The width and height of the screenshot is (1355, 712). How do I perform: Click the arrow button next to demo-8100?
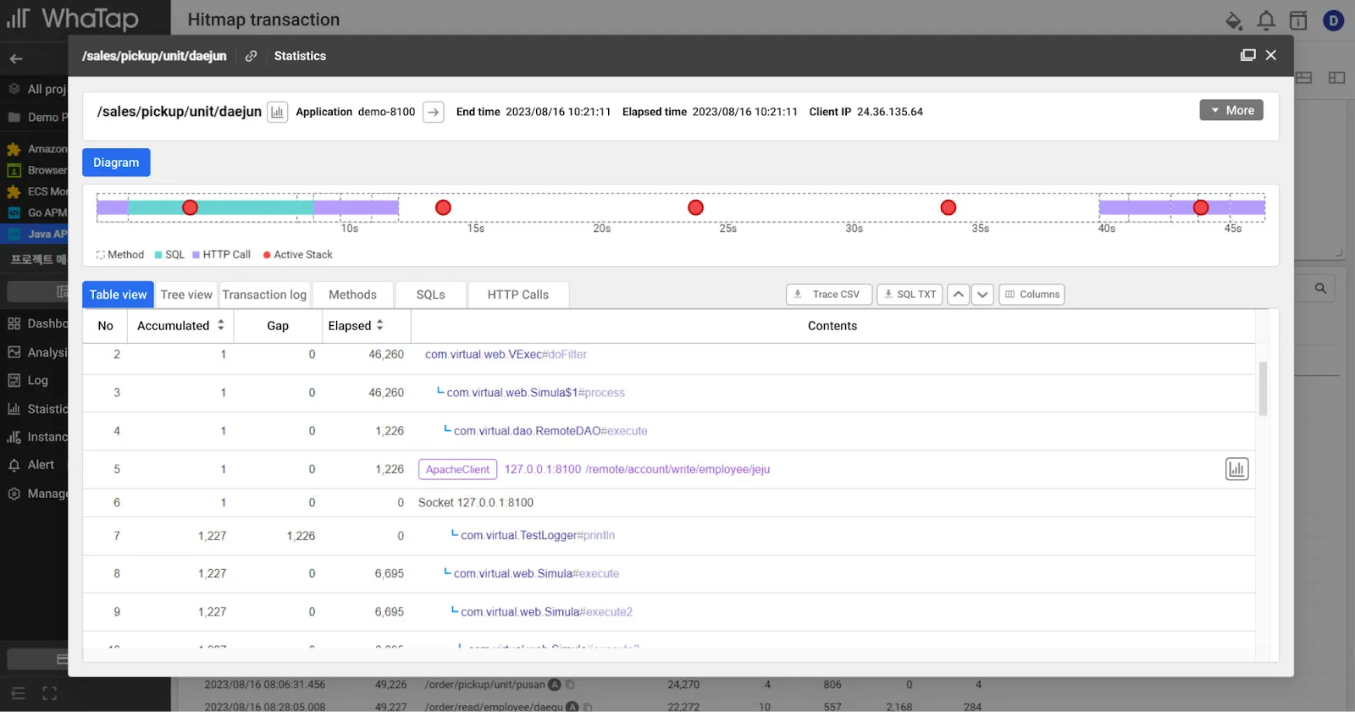click(433, 112)
